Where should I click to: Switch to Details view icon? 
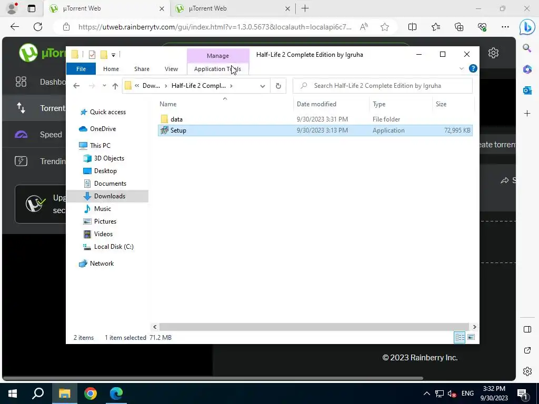click(x=460, y=337)
